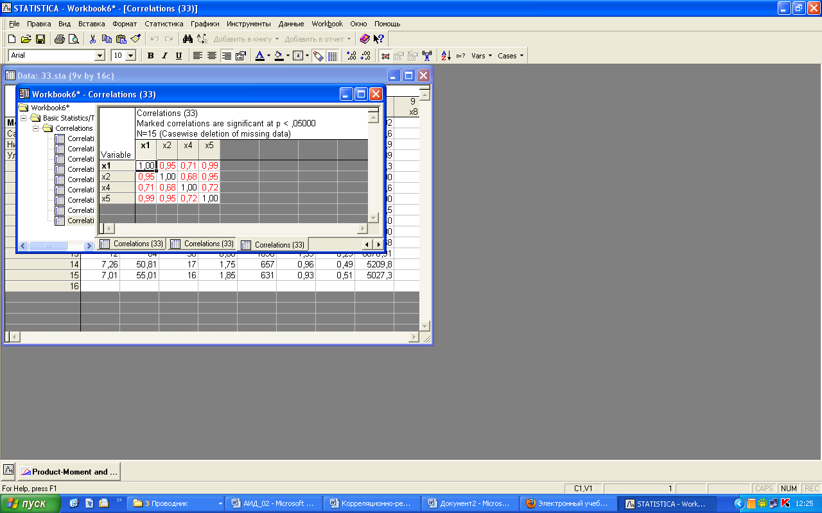This screenshot has width=822, height=513.
Task: Toggle the marked cells selection button
Action: pos(385,56)
